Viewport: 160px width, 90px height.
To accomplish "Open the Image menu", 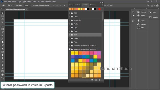I will [14, 2].
